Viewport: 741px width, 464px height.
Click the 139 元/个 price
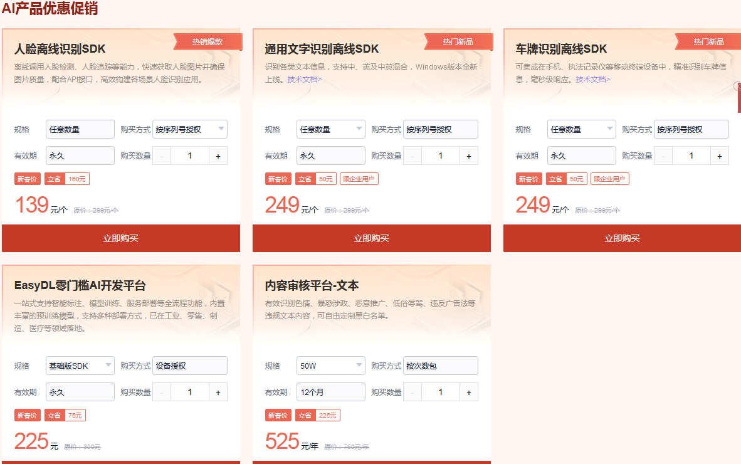tap(41, 206)
